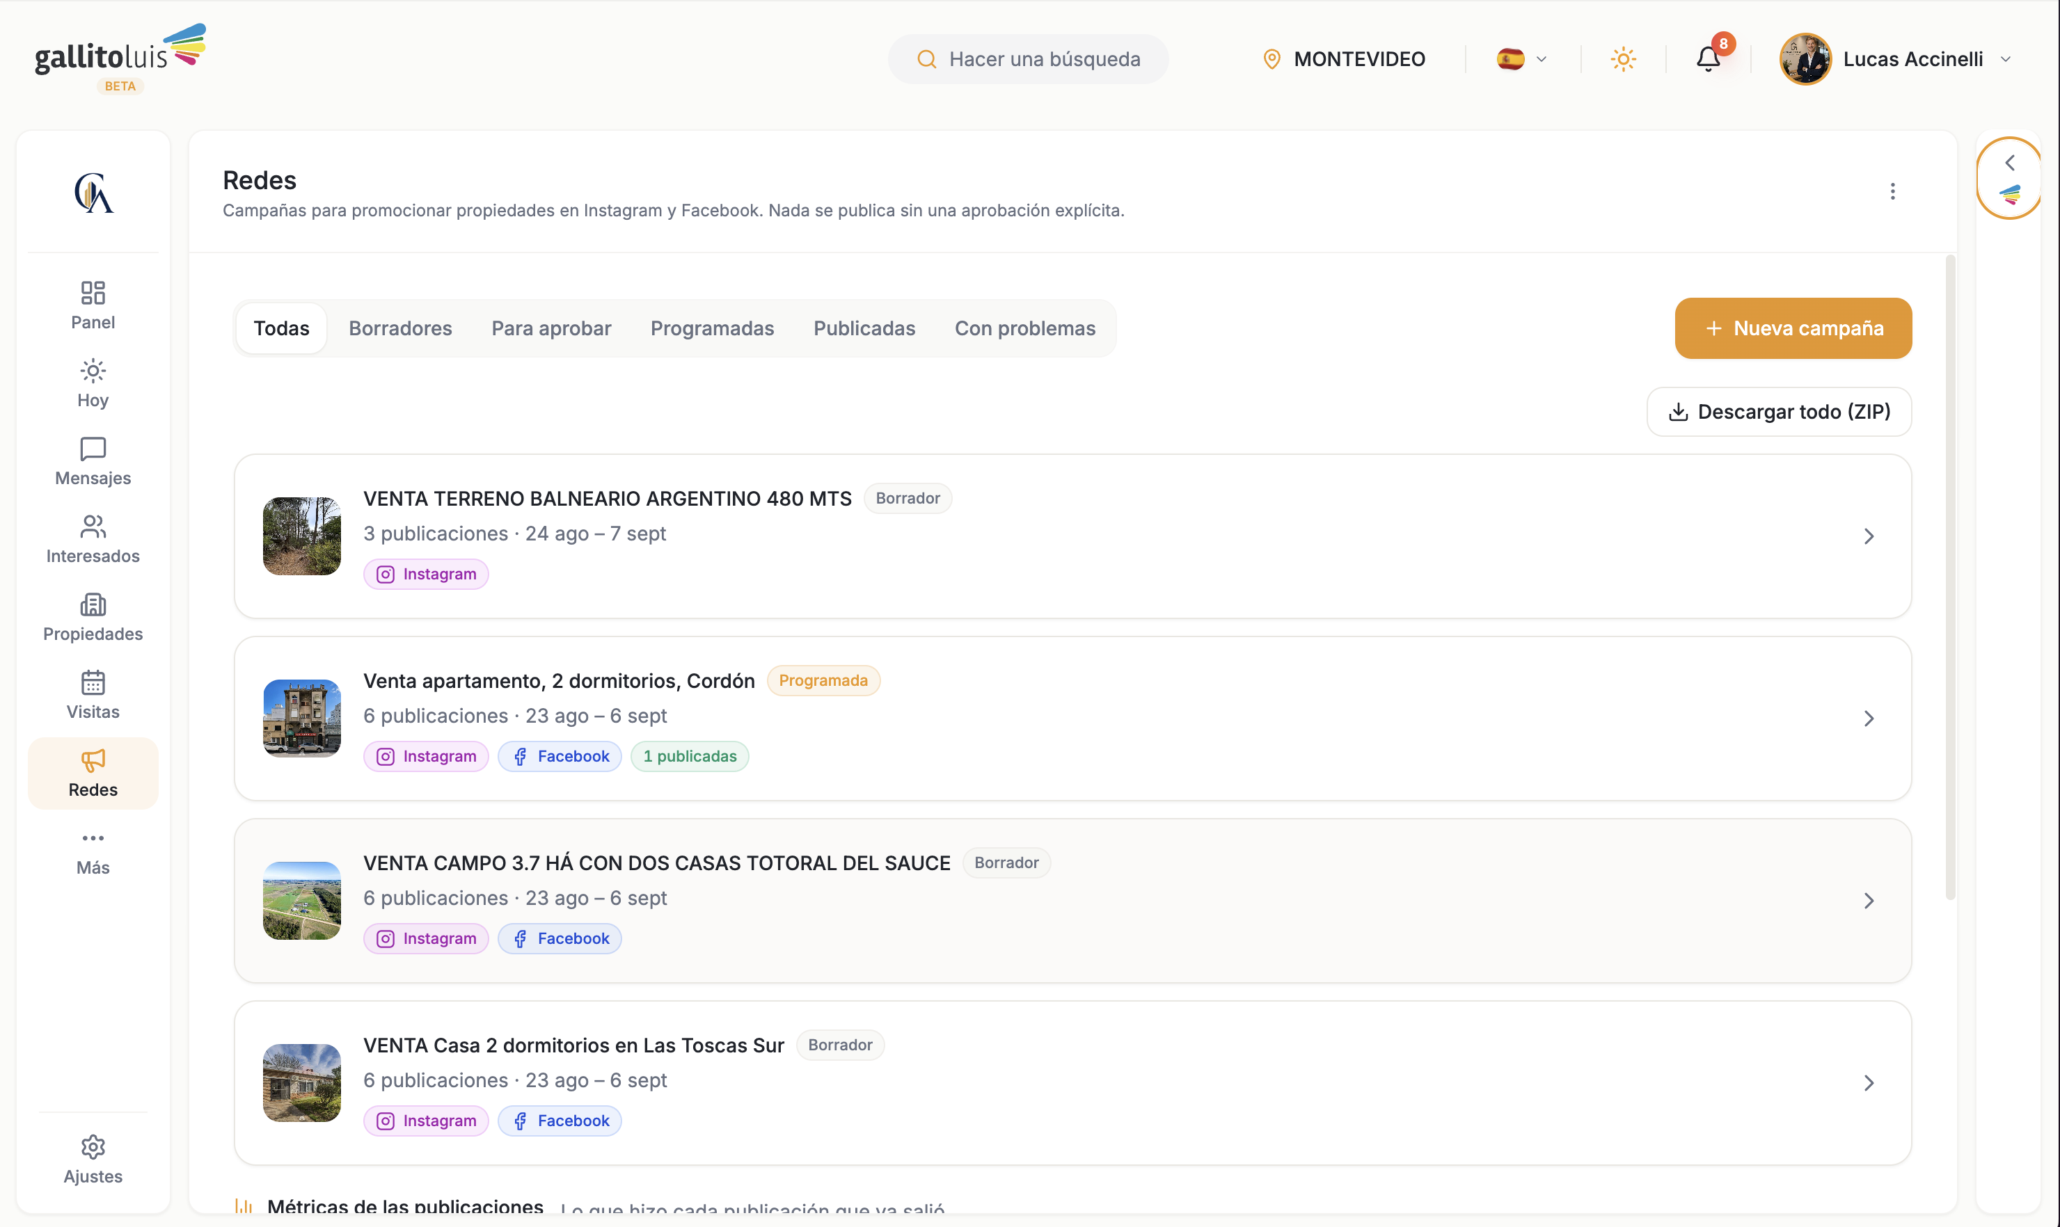Click the search field Hacer una búsqueda
This screenshot has width=2060, height=1227.
pyautogui.click(x=1029, y=58)
